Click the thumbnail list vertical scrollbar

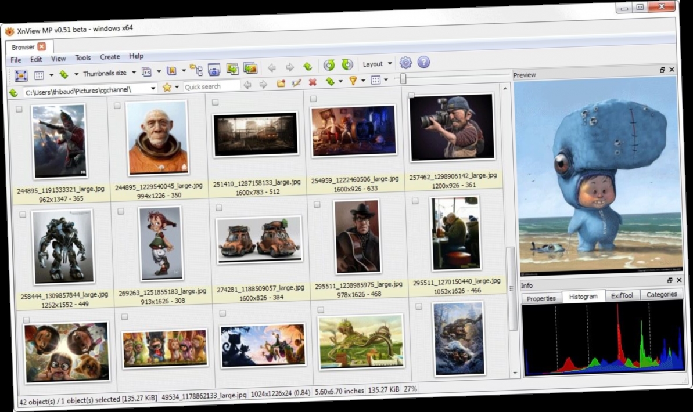point(512,288)
